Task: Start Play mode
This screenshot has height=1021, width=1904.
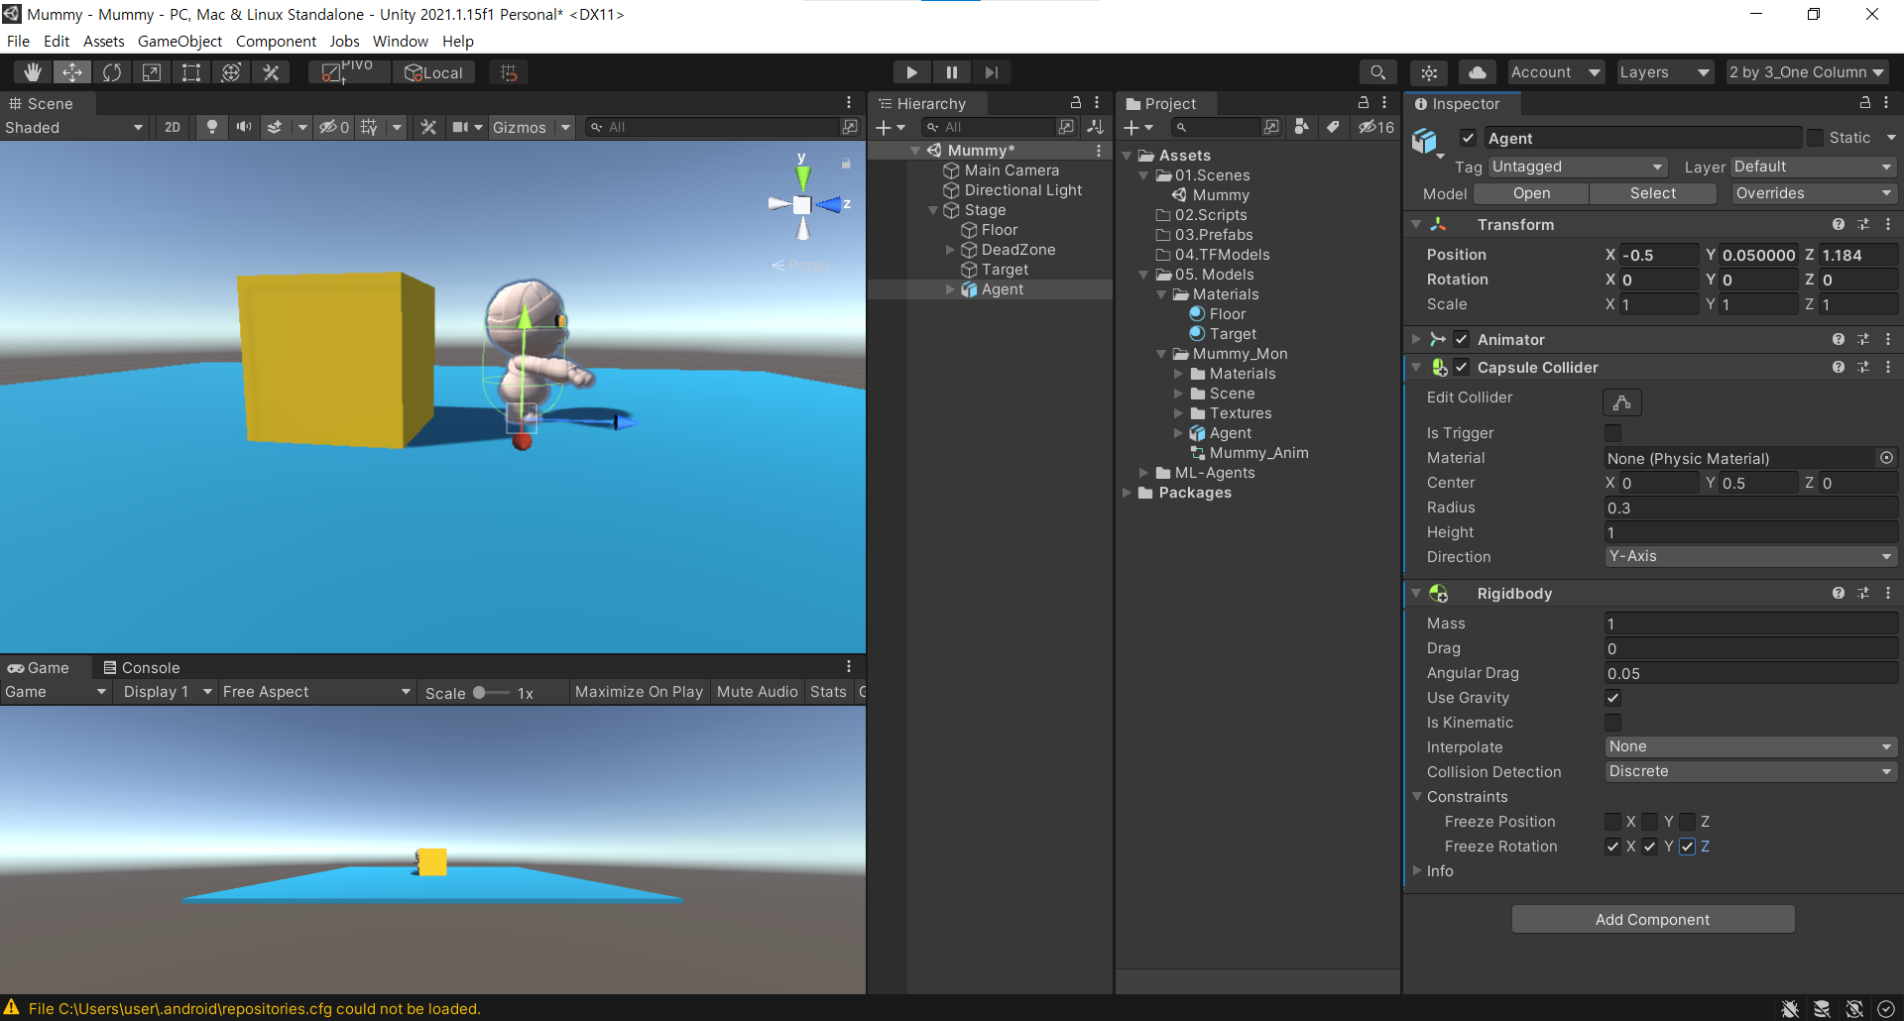Action: (x=911, y=72)
